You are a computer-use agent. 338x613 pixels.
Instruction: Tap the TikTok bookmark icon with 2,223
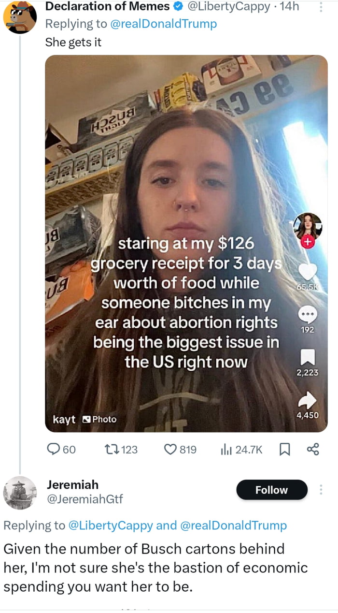[x=308, y=357]
